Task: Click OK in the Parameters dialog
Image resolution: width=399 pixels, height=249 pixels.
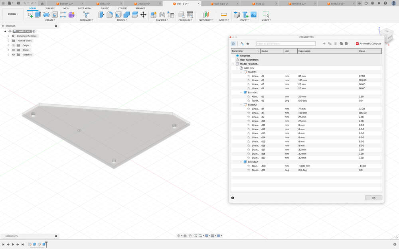Action: 373,198
